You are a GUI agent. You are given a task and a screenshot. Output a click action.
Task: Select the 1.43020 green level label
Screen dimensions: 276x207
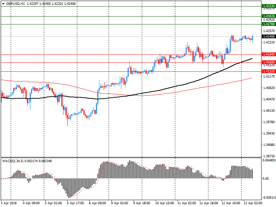pyautogui.click(x=269, y=16)
